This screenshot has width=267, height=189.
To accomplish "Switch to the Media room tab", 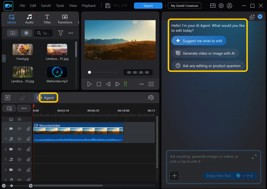I will pos(11,19).
